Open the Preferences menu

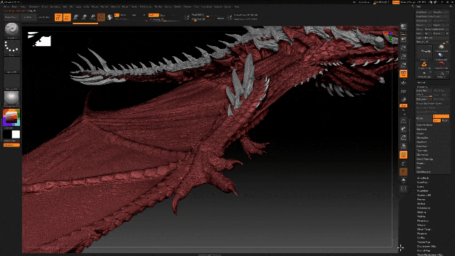tap(146, 6)
